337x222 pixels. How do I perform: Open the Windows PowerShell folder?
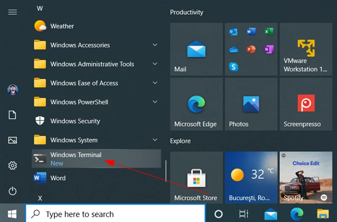point(96,102)
